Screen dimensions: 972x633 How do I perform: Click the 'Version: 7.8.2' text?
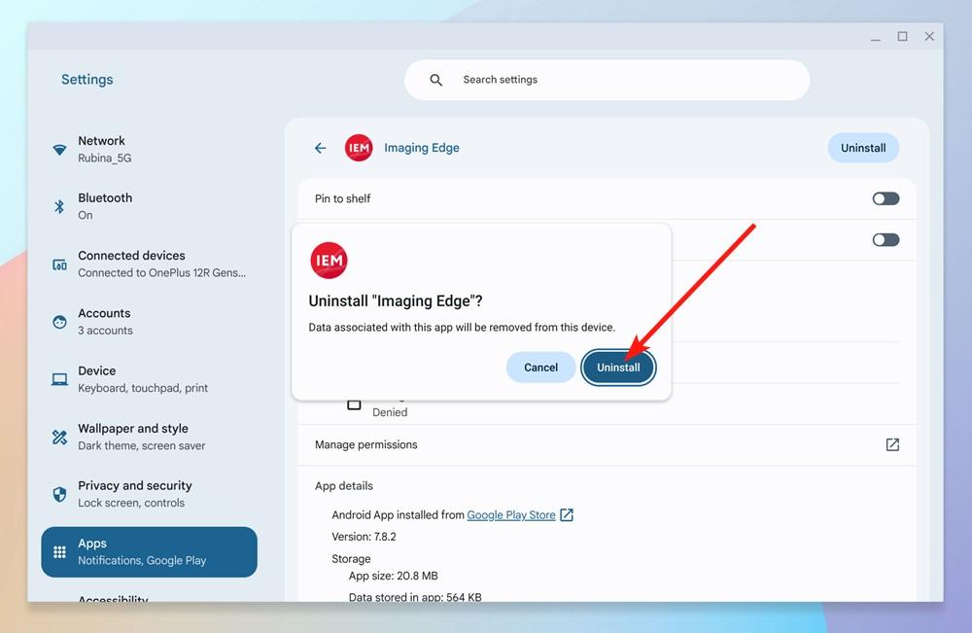(364, 537)
